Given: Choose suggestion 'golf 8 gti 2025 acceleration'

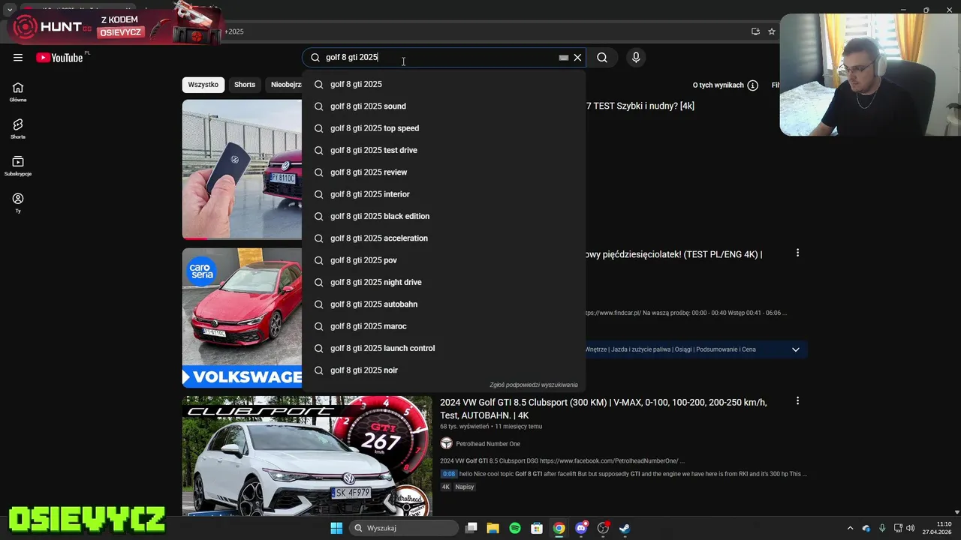Looking at the screenshot, I should 444,238.
